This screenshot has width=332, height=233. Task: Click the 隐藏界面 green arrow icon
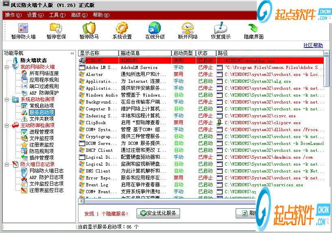point(253,28)
